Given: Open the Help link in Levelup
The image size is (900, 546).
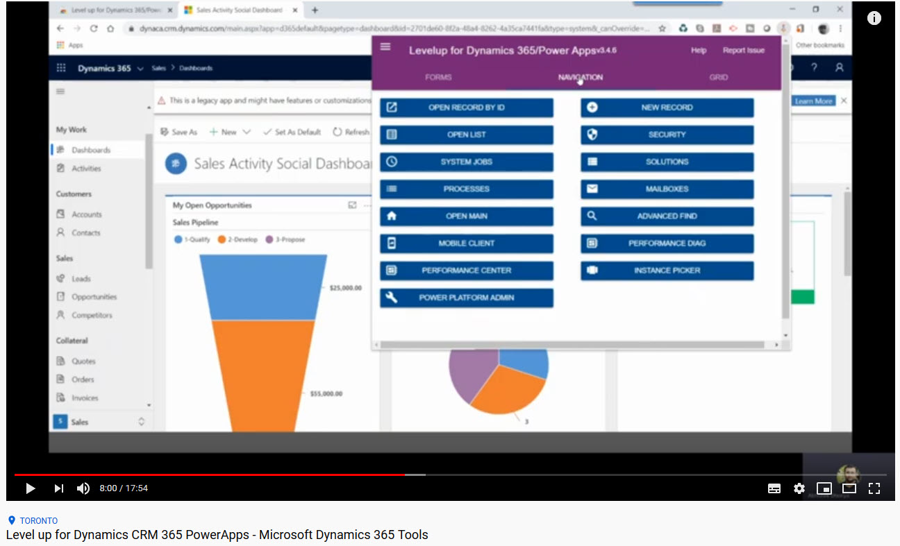Looking at the screenshot, I should tap(699, 51).
